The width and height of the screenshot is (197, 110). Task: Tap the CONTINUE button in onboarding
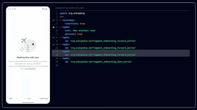pyautogui.click(x=44, y=99)
